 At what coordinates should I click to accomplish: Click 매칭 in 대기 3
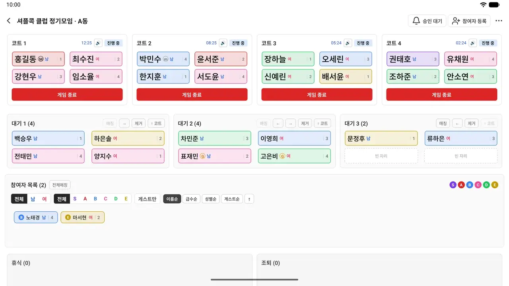[x=443, y=124]
